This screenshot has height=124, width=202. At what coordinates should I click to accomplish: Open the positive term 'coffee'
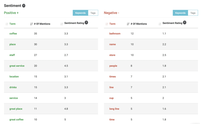click(x=13, y=34)
